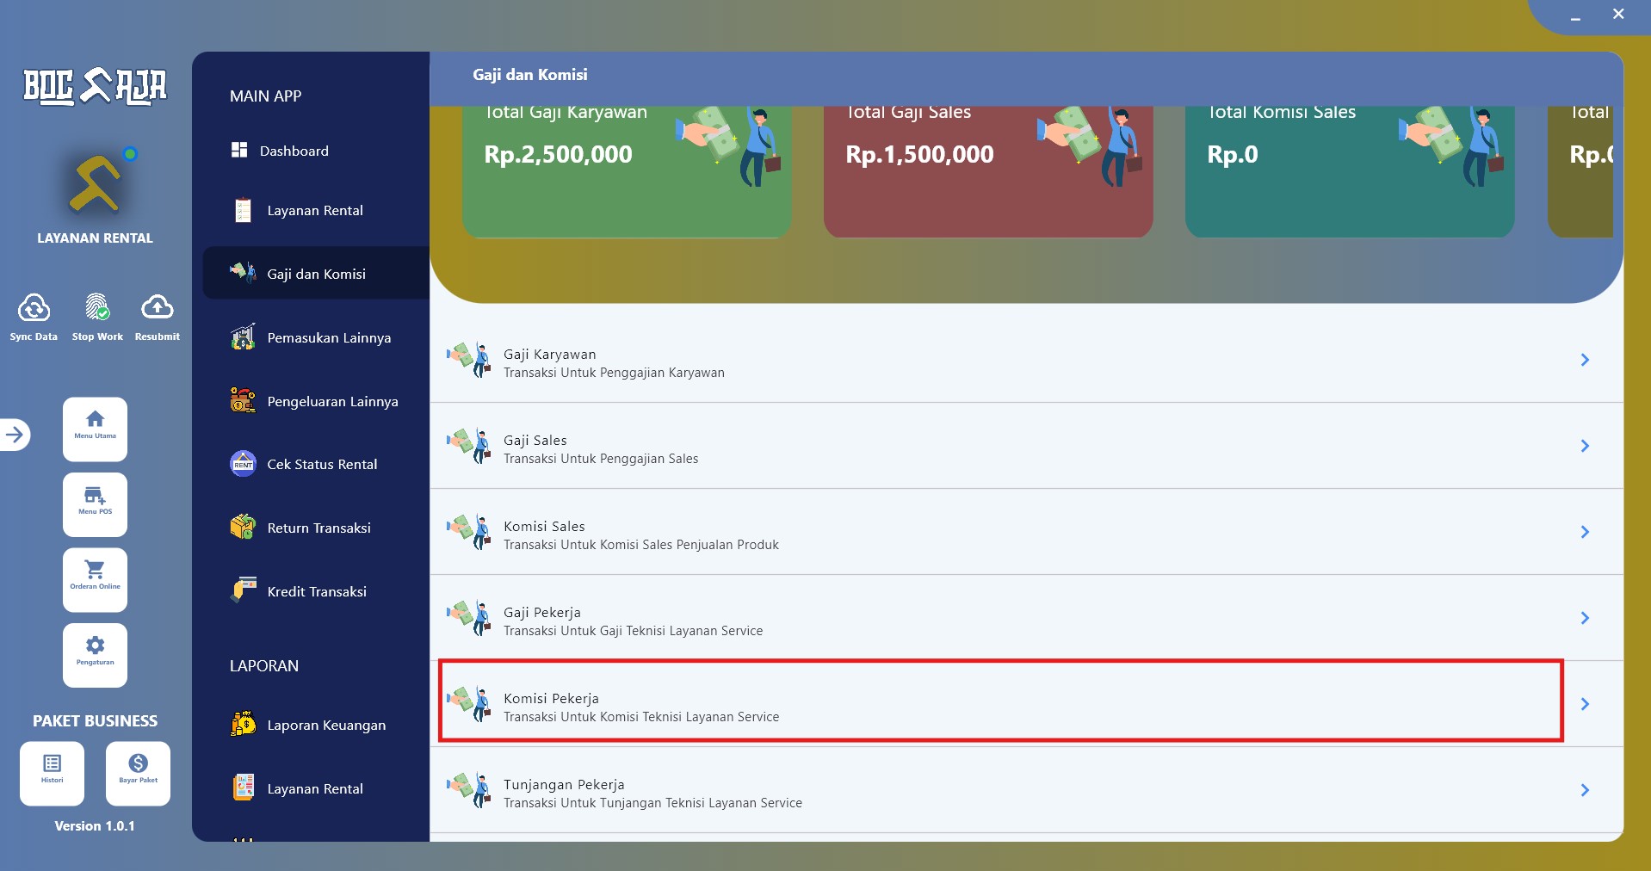Open the Histori tile

pyautogui.click(x=52, y=774)
